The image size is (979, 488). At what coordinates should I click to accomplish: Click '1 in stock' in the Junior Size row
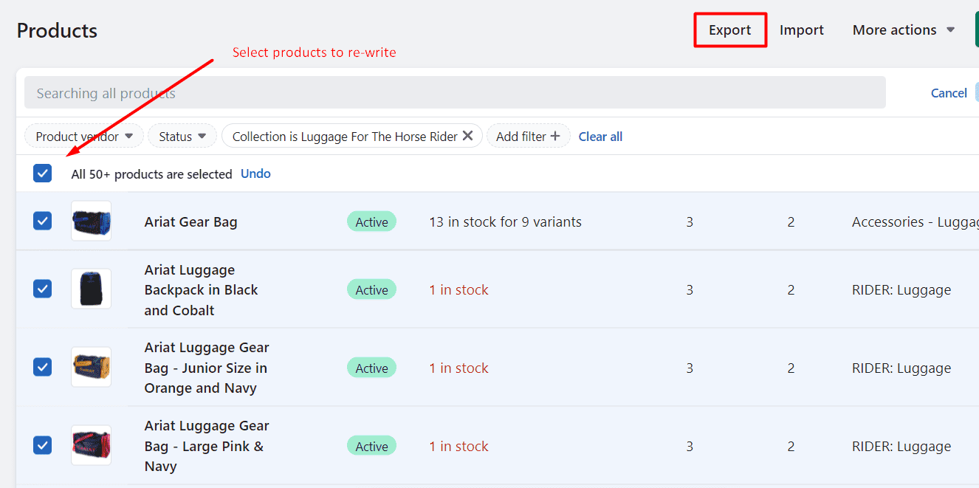[x=458, y=368]
